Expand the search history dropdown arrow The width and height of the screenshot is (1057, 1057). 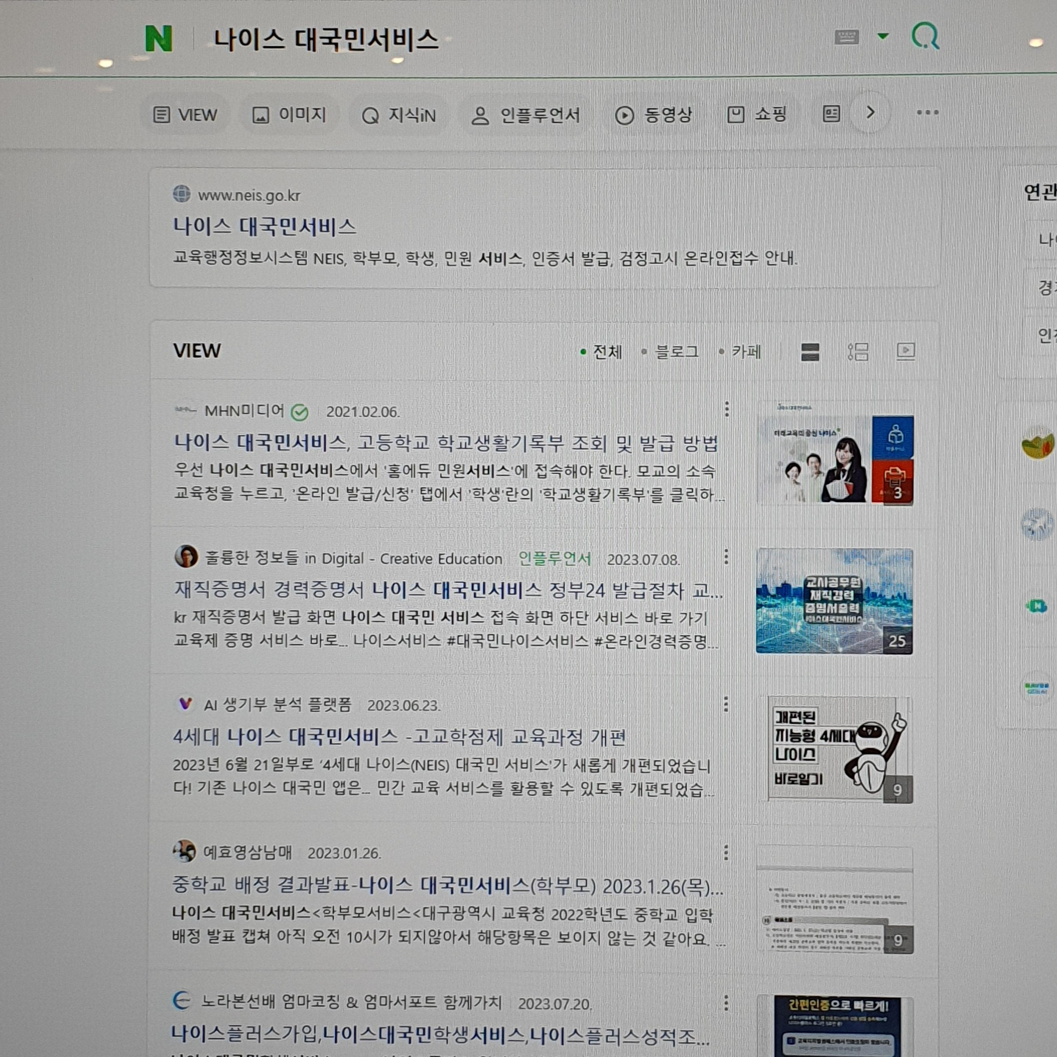[883, 36]
